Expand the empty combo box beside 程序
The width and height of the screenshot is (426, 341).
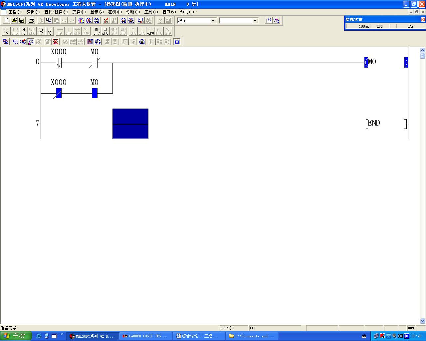(255, 21)
